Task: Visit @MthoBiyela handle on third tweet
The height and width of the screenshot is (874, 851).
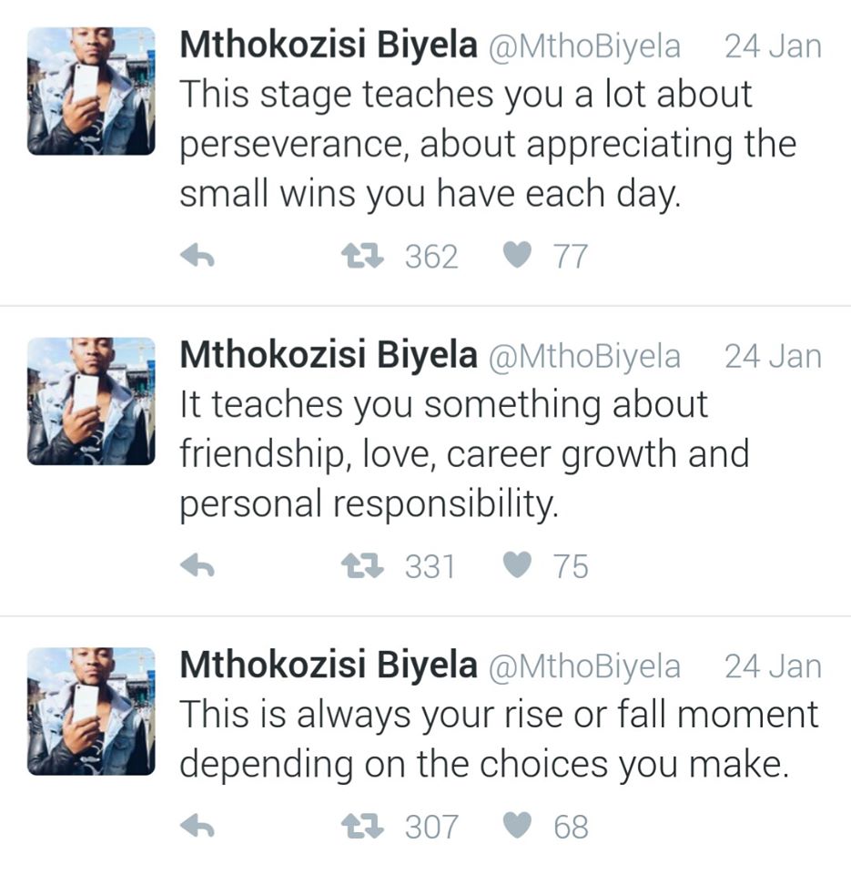Action: [584, 666]
